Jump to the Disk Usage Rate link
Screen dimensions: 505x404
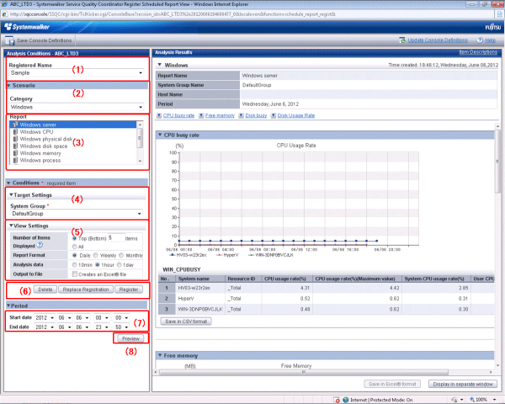[x=296, y=115]
